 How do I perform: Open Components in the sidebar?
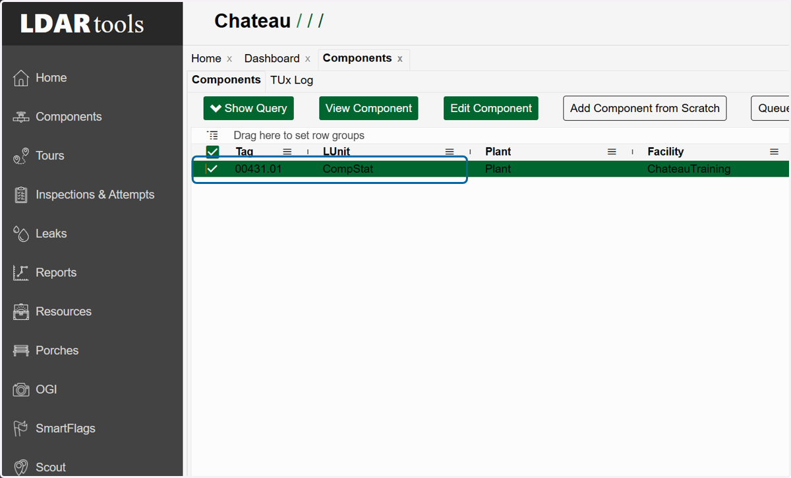click(x=69, y=117)
